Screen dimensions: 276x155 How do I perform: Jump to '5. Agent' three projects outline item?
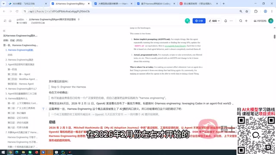21,94
